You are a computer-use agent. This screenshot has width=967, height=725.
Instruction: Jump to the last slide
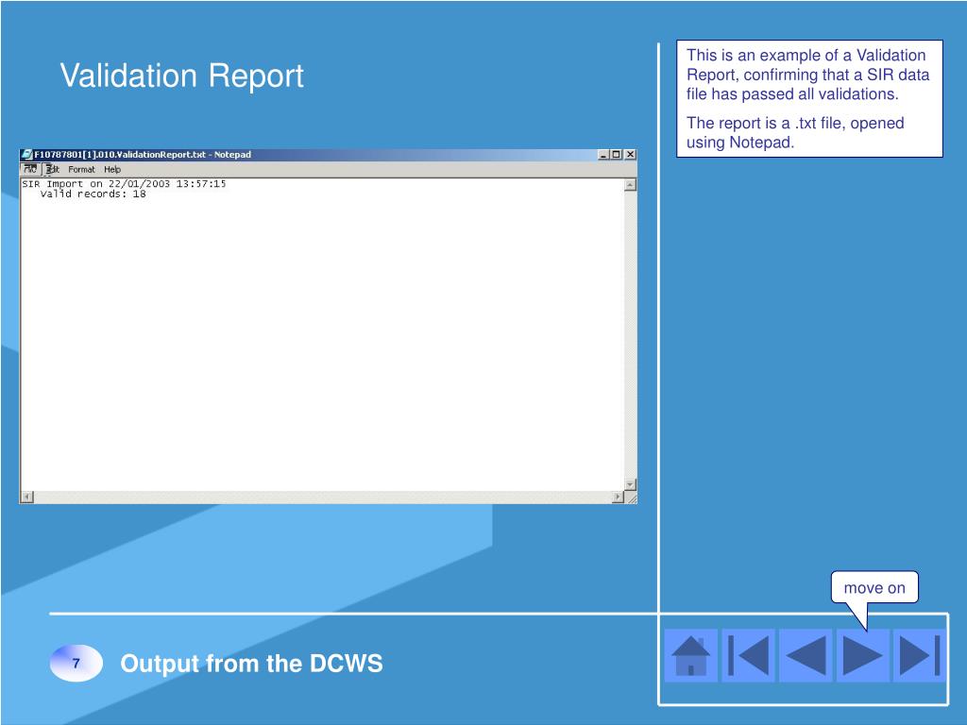pos(919,655)
